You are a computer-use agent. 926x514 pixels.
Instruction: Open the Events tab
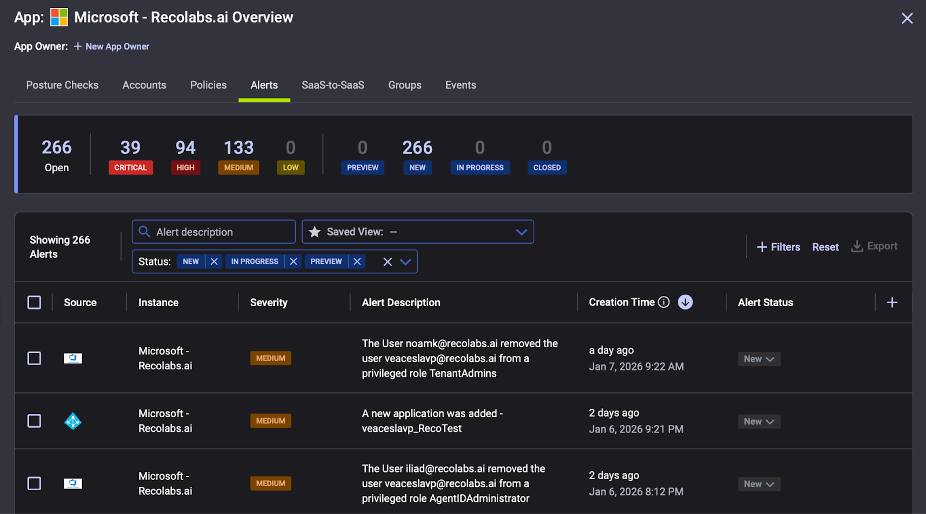461,85
